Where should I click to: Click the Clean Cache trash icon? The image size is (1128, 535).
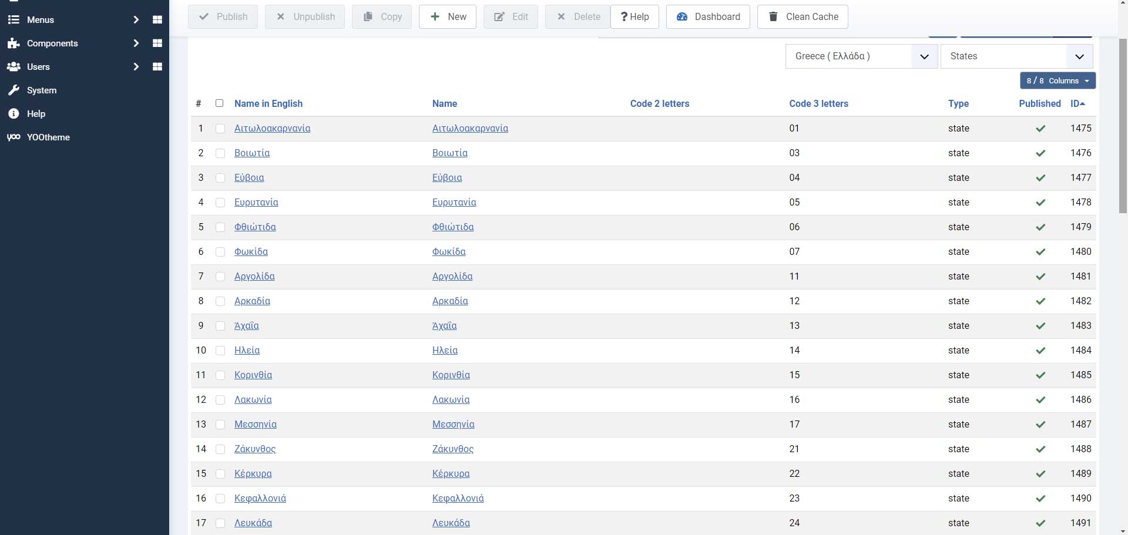click(773, 16)
